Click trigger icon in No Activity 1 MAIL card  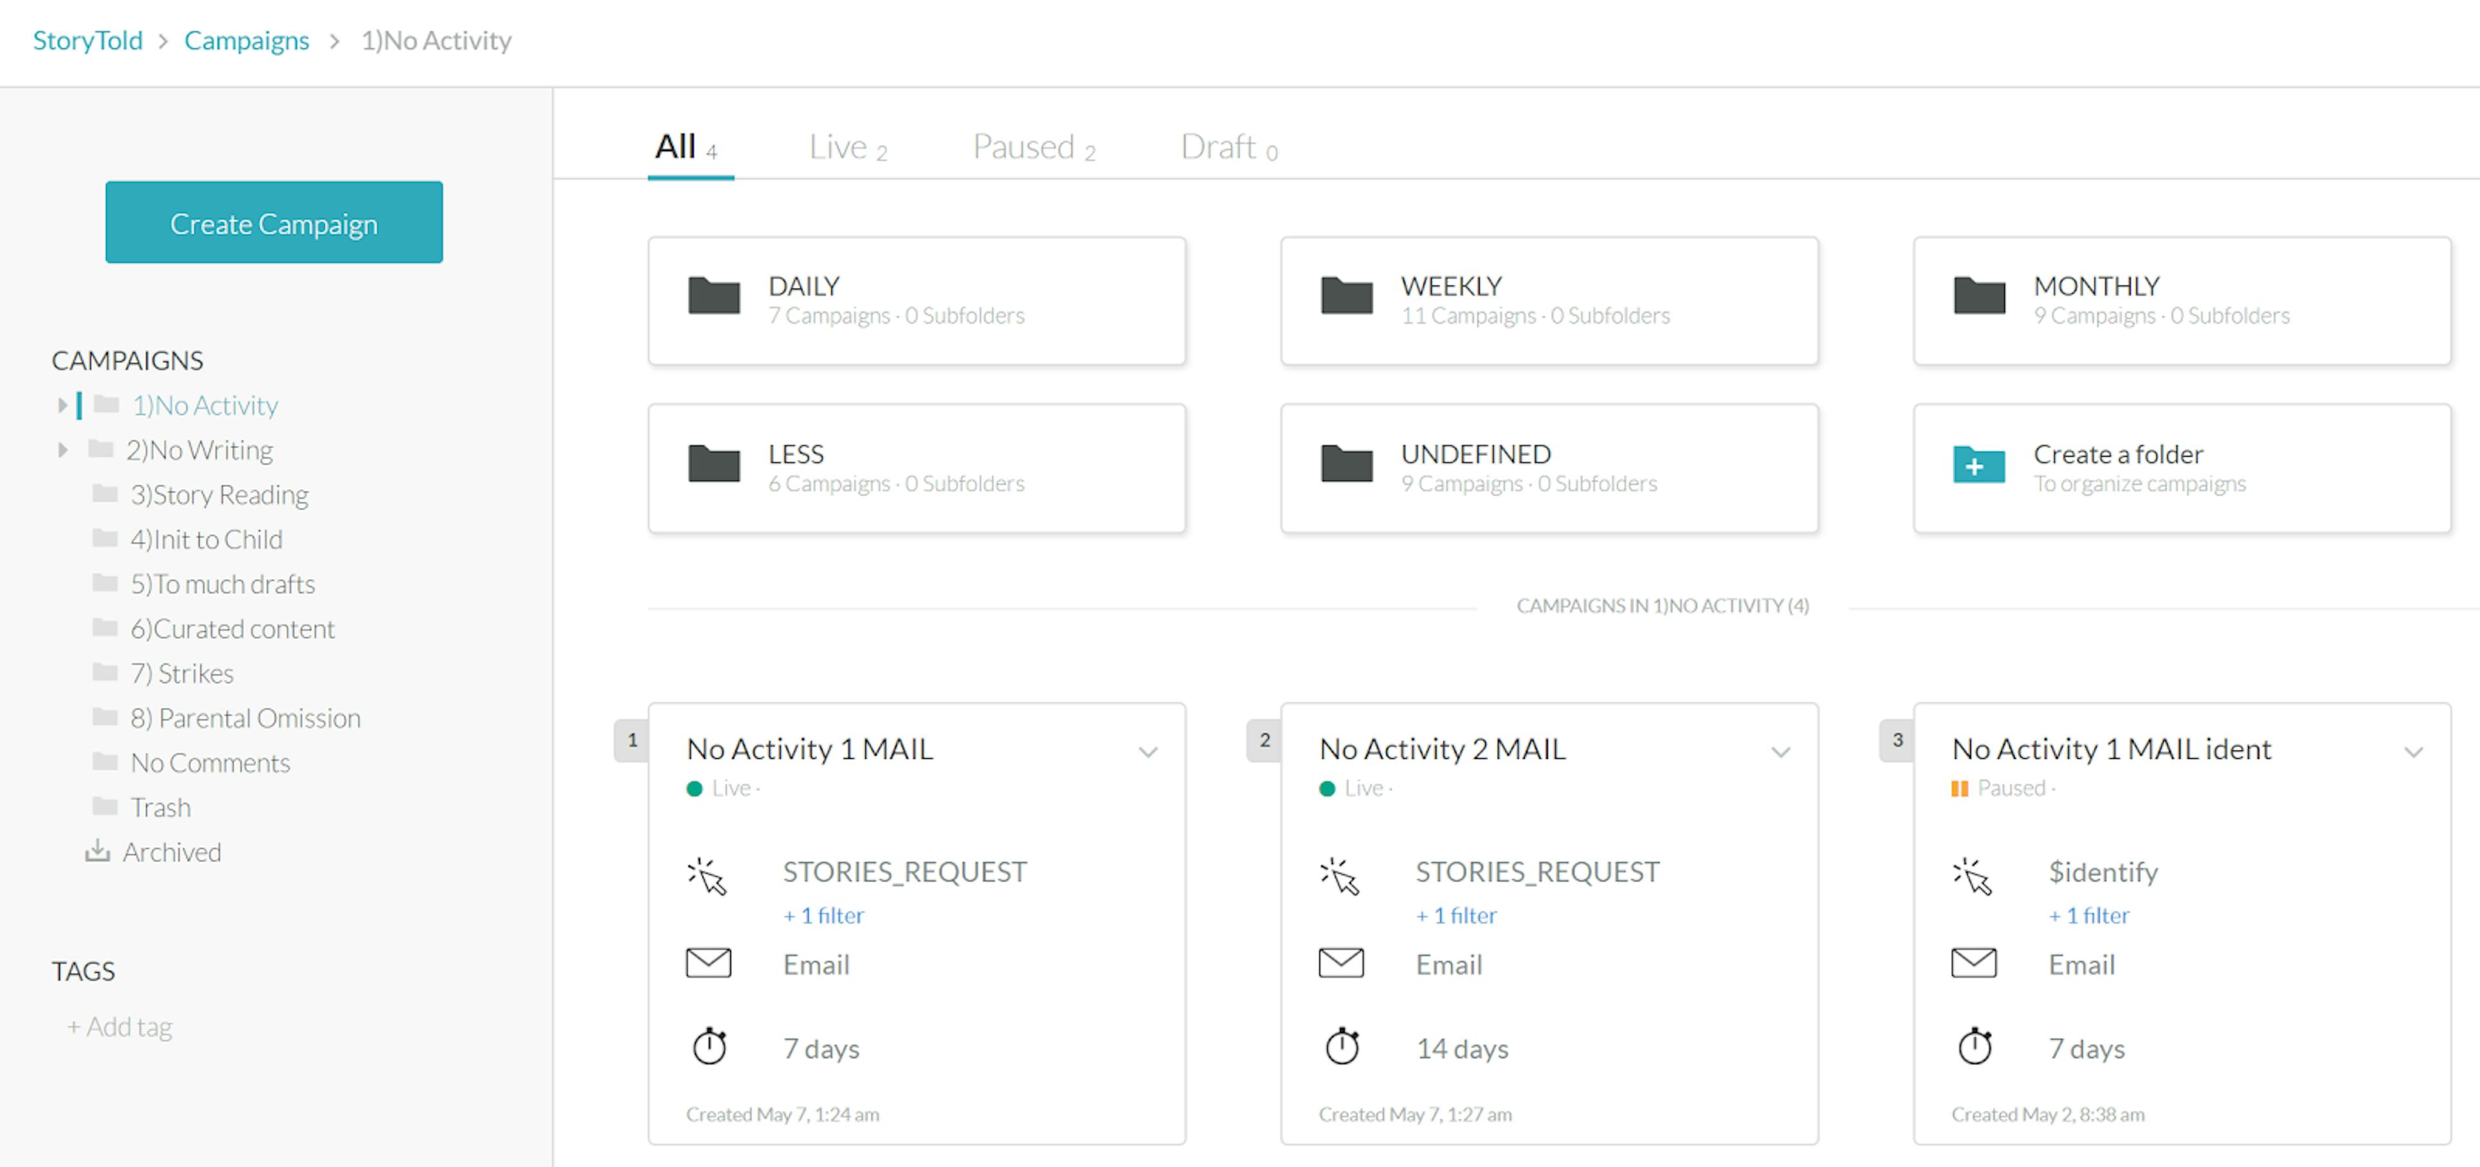click(x=708, y=876)
